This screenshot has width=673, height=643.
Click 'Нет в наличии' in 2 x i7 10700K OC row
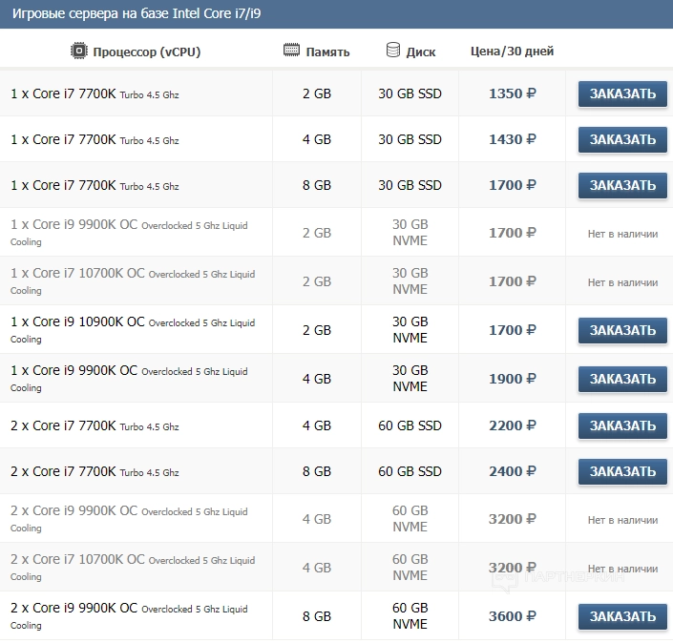coord(622,569)
